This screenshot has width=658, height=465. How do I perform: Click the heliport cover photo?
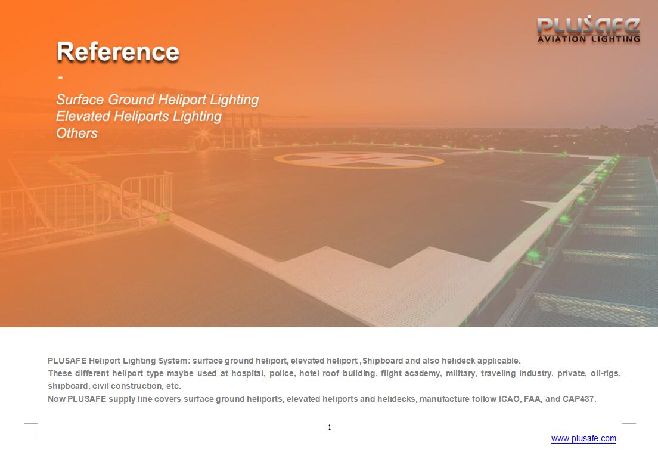pos(329,163)
